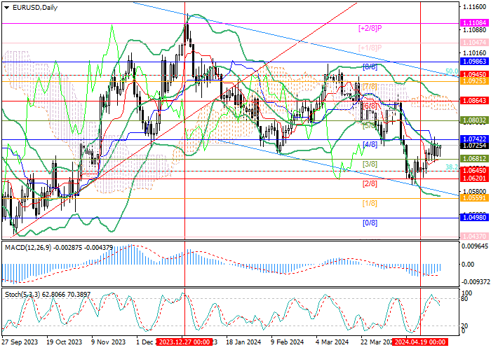Click the red 2023.12.27 00:00 date marker
Viewport: 491px width, 350px height.
click(184, 342)
